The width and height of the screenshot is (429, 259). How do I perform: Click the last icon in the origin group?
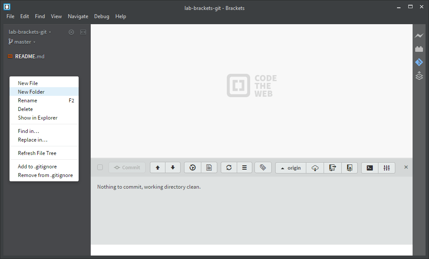(x=350, y=167)
